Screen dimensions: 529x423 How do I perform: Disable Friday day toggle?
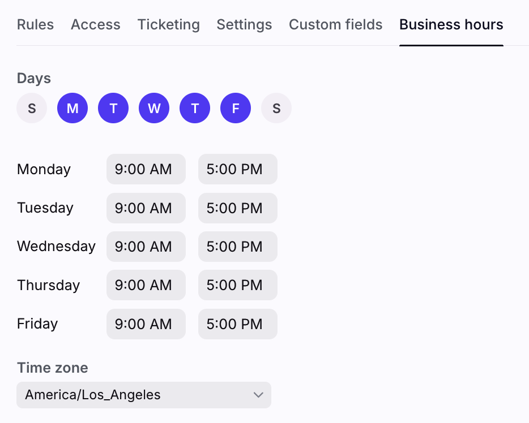pyautogui.click(x=236, y=108)
